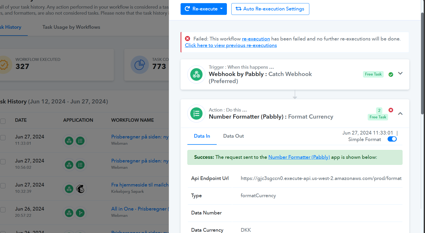
Task: Click the green success check on Webhook trigger
Action: tap(391, 74)
